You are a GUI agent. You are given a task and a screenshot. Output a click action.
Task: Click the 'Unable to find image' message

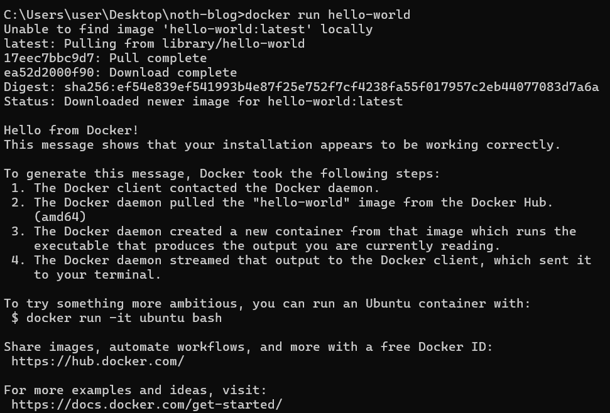coord(188,29)
